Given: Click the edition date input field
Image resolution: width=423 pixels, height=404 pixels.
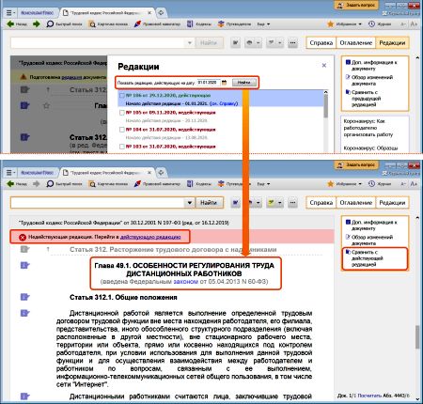Looking at the screenshot, I should tap(209, 83).
